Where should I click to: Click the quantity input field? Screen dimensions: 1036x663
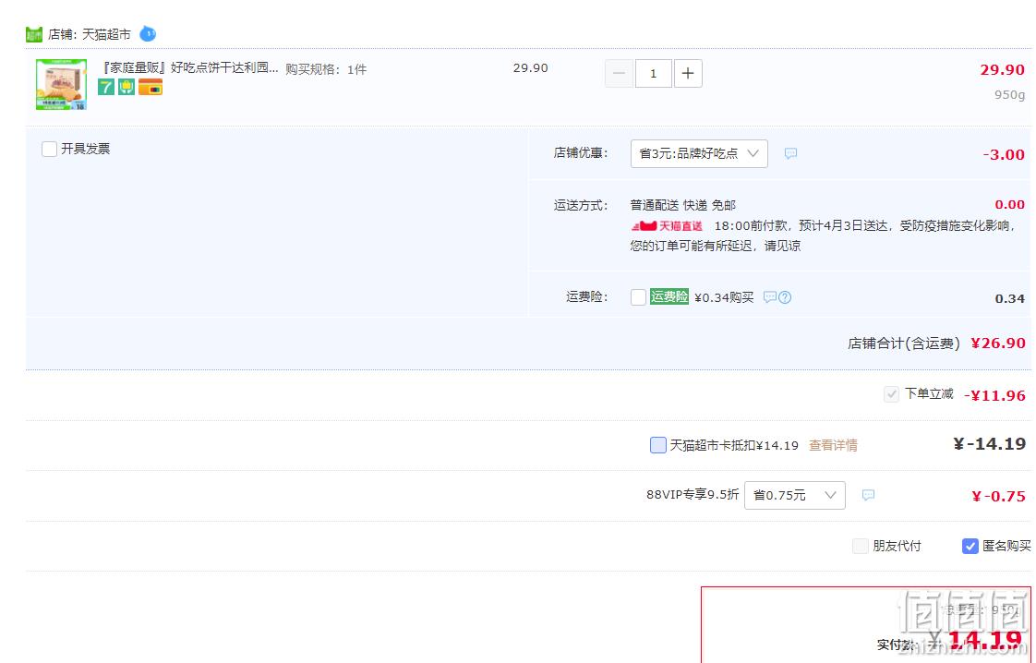pyautogui.click(x=654, y=73)
